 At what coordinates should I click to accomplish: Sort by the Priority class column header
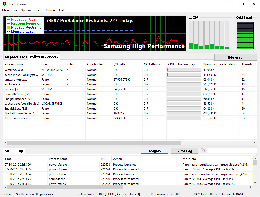coord(99,64)
